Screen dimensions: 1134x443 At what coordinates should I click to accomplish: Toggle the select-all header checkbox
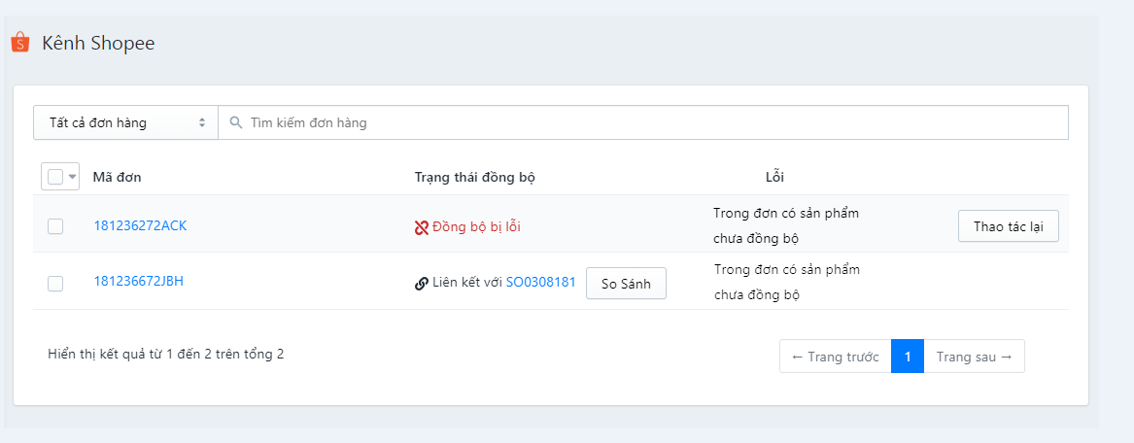pos(55,177)
